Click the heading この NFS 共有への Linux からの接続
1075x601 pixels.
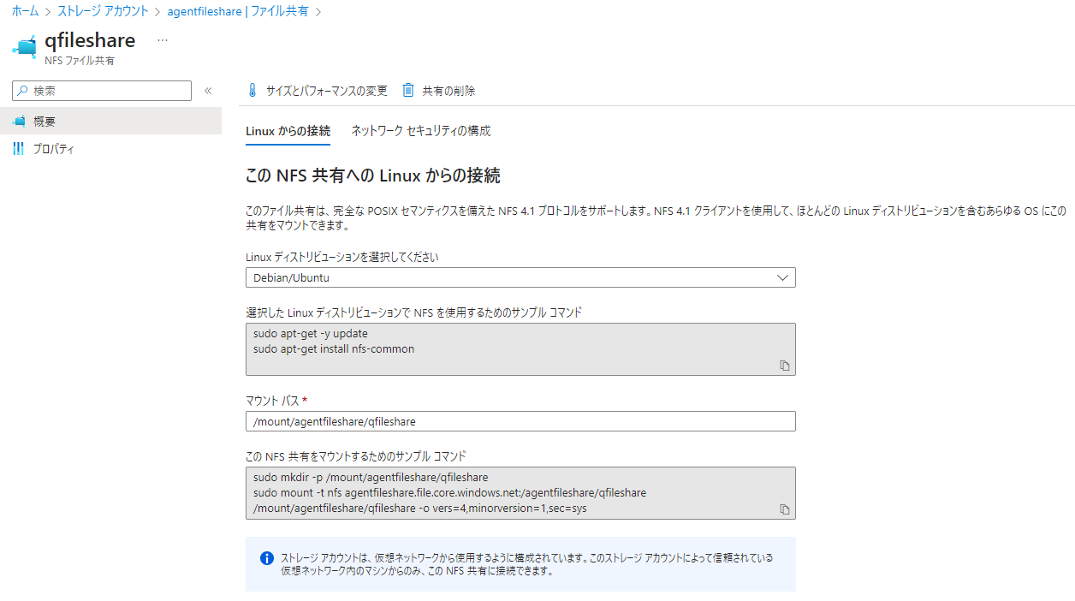[x=373, y=176]
